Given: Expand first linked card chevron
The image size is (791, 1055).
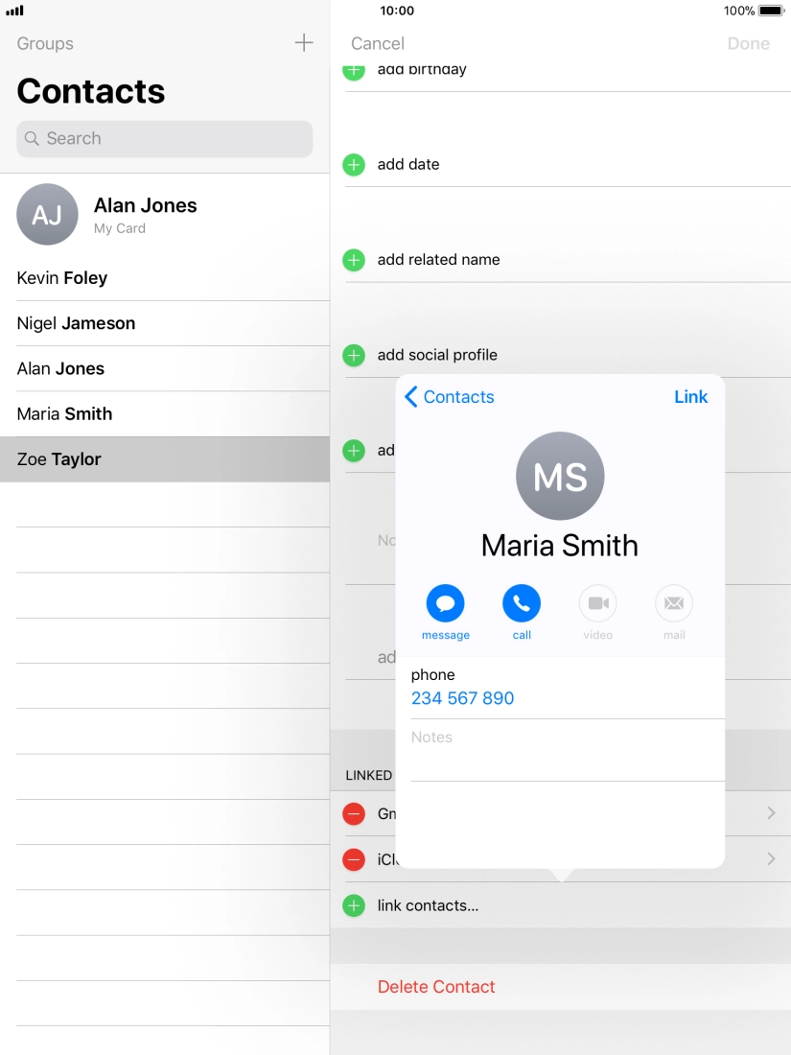Looking at the screenshot, I should 772,813.
